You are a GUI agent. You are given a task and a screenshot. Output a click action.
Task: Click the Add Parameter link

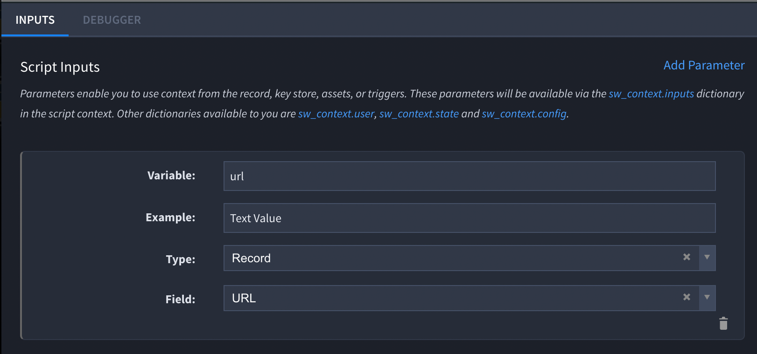[x=704, y=65]
